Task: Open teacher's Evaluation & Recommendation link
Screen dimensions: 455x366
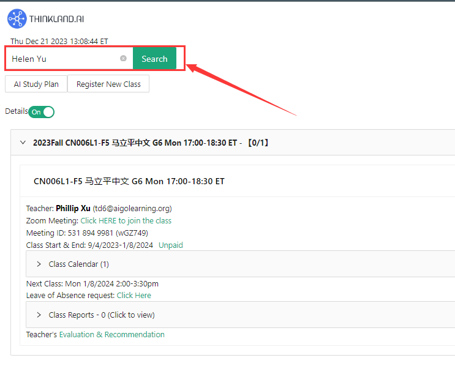Action: click(111, 335)
